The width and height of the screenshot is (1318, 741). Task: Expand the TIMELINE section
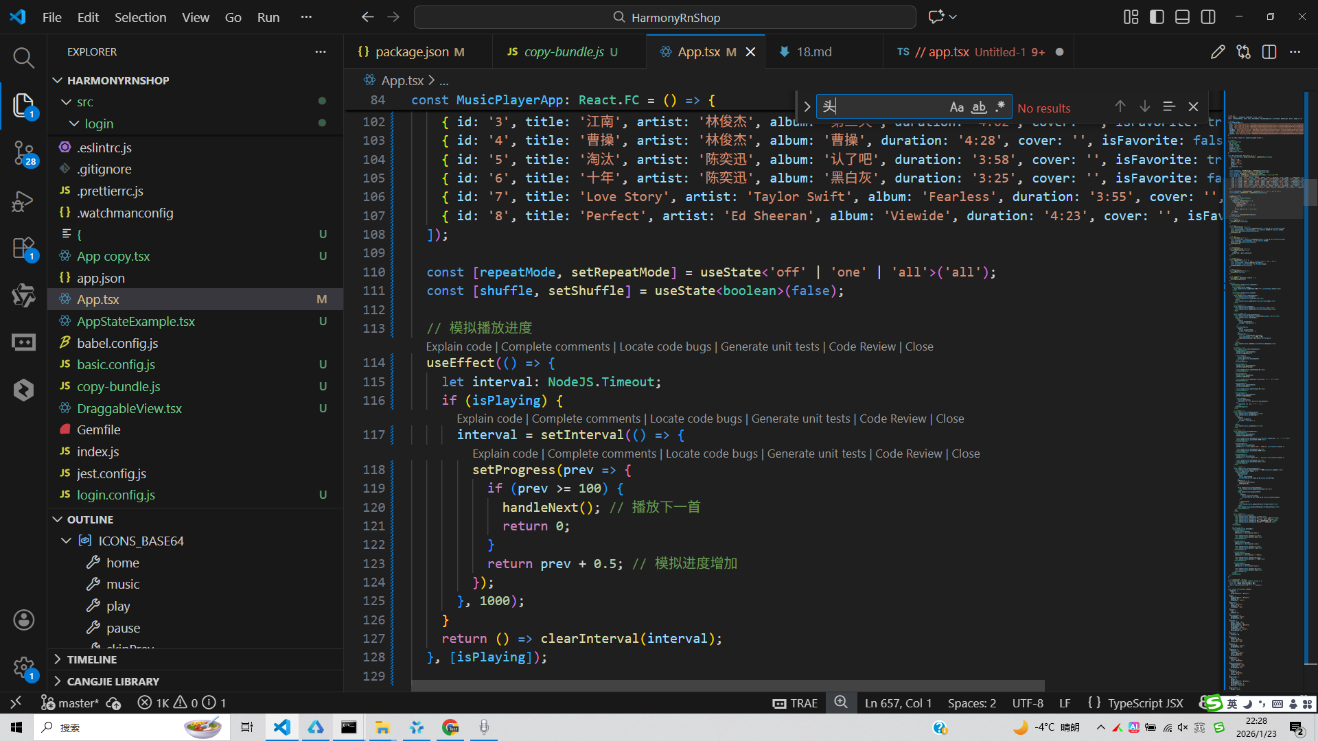91,659
